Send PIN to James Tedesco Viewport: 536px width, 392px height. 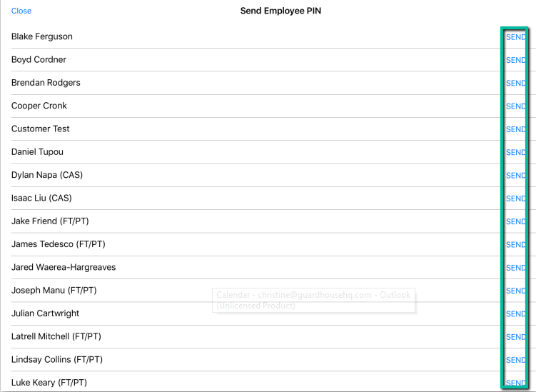pyautogui.click(x=516, y=245)
